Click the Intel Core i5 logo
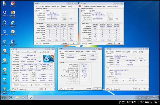The height and width of the screenshot is (105, 160). pos(48,59)
